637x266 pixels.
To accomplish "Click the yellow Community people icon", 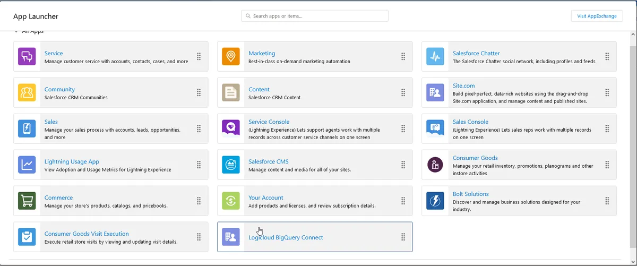I will pyautogui.click(x=27, y=92).
